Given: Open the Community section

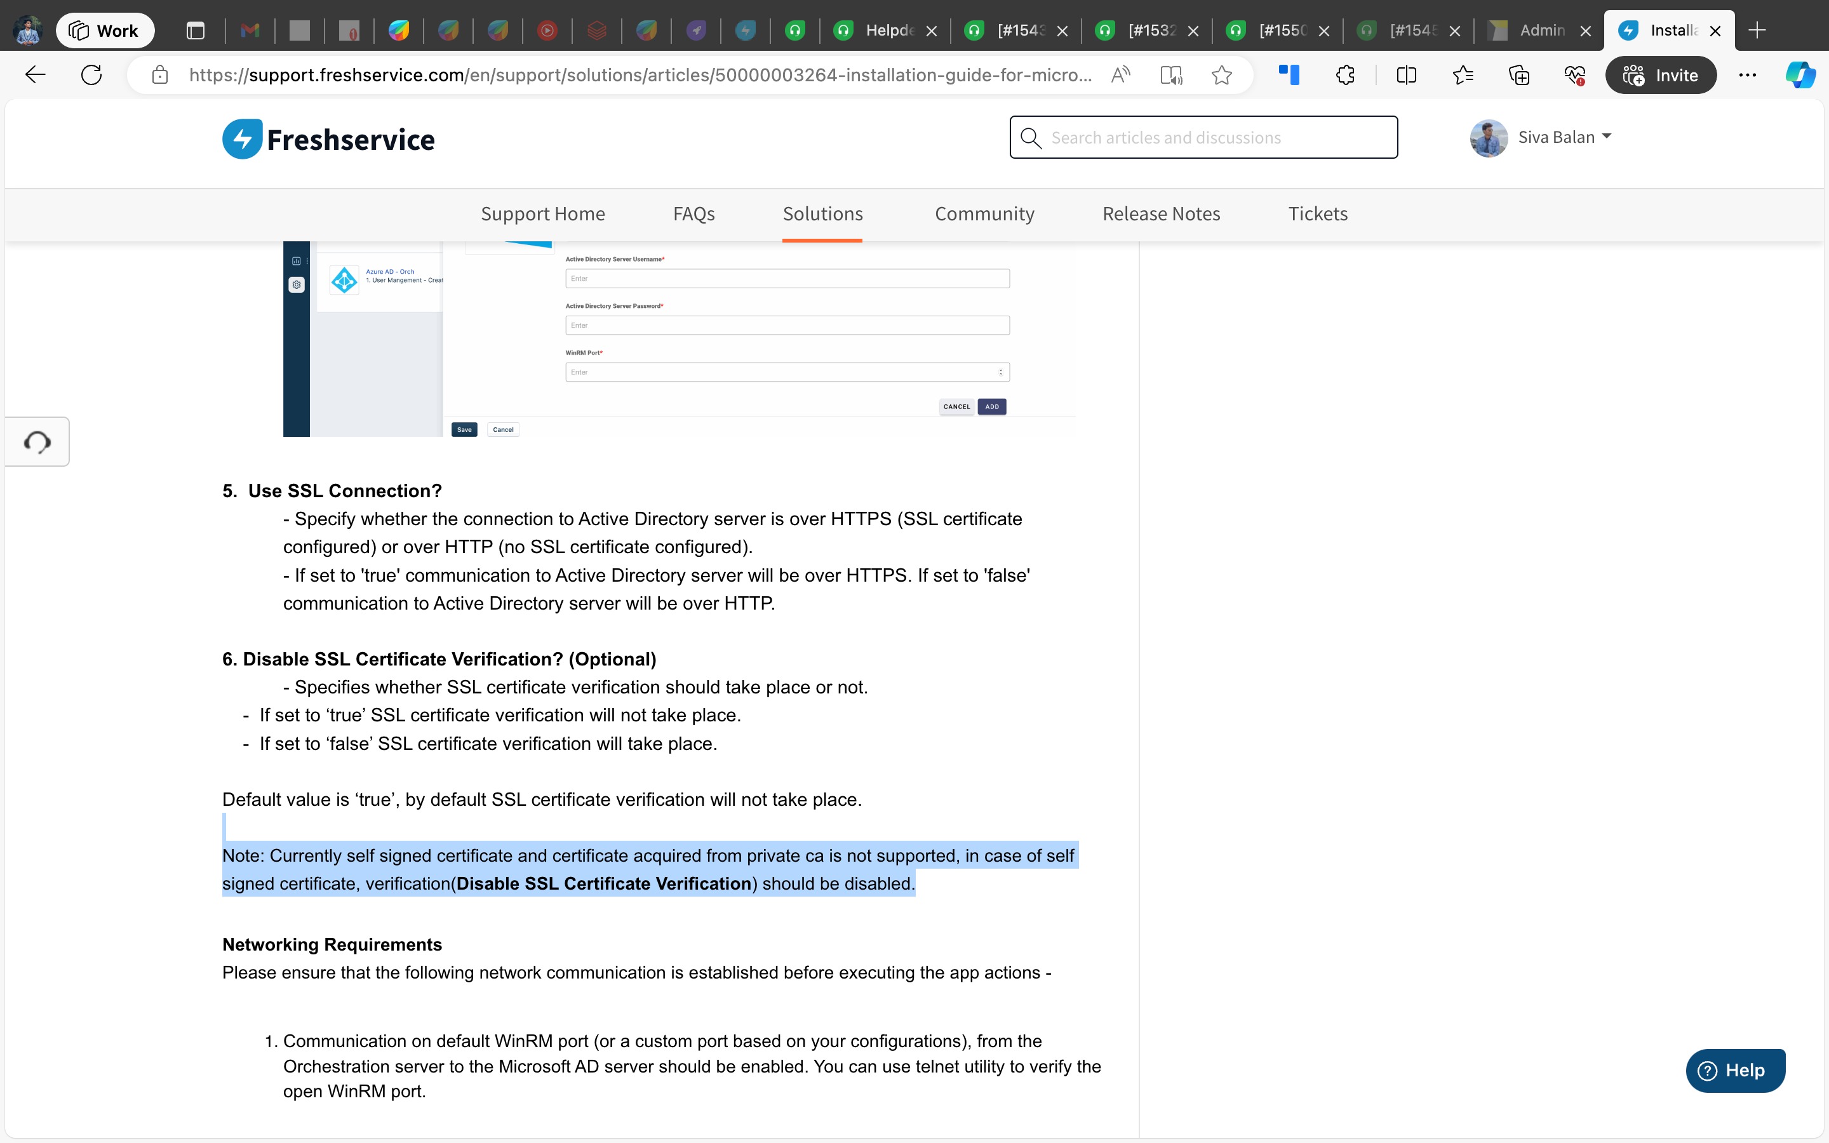Looking at the screenshot, I should coord(984,214).
